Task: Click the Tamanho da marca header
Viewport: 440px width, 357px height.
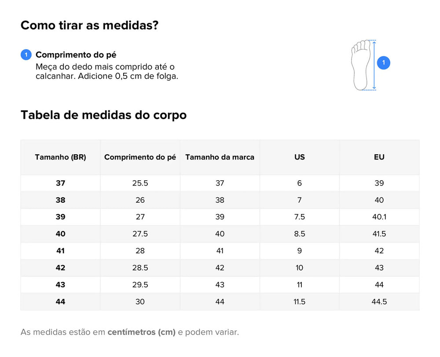Action: pyautogui.click(x=220, y=157)
